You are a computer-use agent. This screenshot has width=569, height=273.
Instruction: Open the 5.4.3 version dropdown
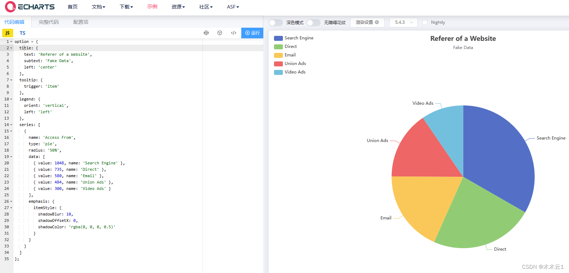pos(404,22)
